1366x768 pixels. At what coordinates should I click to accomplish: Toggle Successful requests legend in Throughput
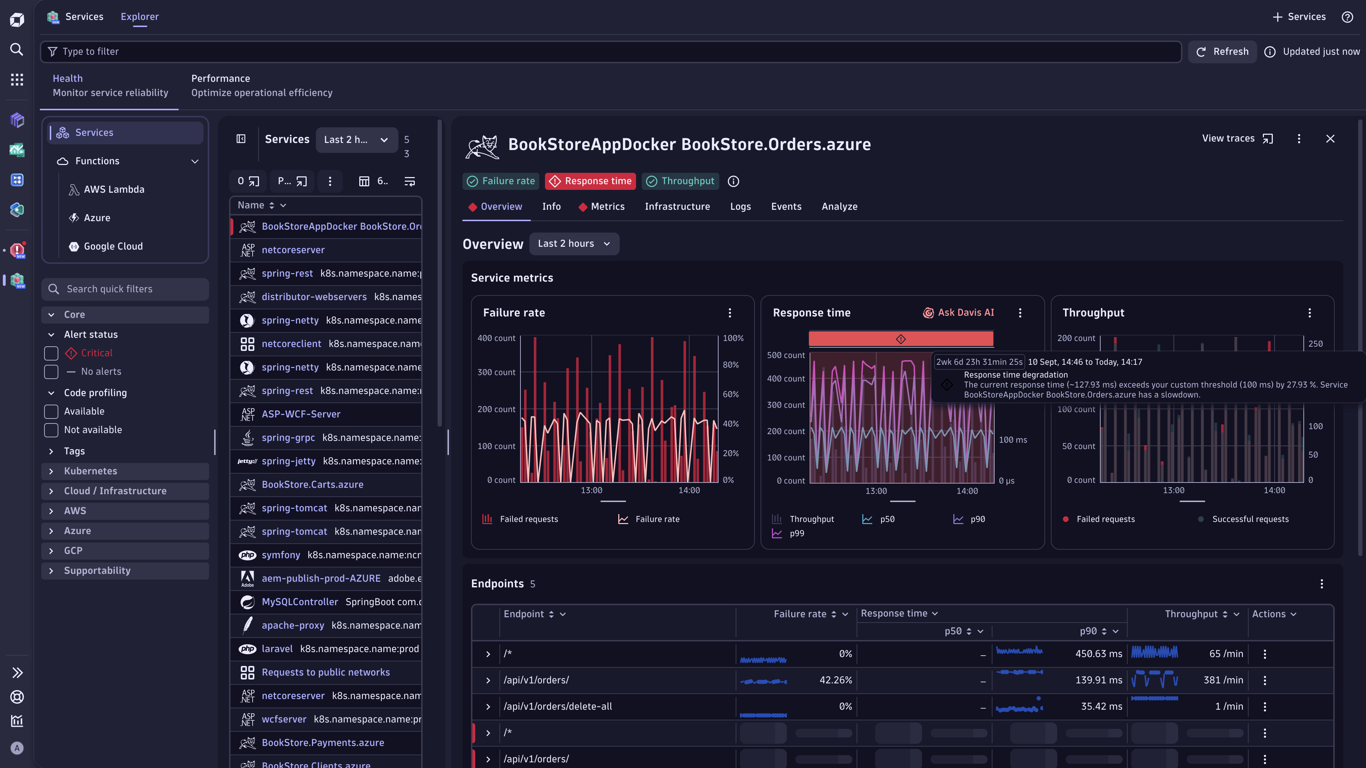pyautogui.click(x=1243, y=519)
